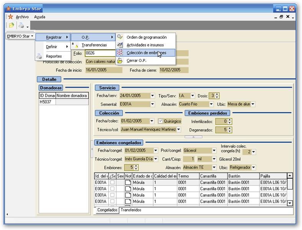
Task: Expand the Almacén TE dropdown
Action: coord(214,168)
